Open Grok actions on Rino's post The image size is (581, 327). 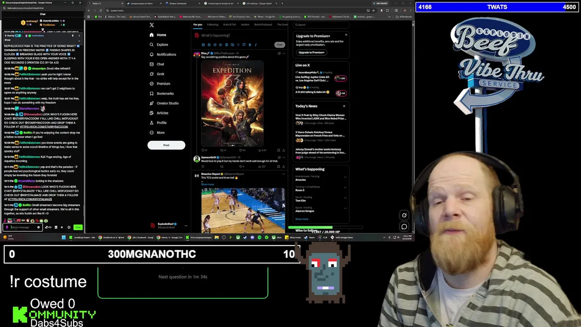pyautogui.click(x=279, y=54)
